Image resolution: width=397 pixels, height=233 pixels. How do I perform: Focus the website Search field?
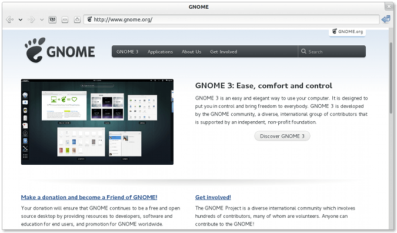coord(332,51)
